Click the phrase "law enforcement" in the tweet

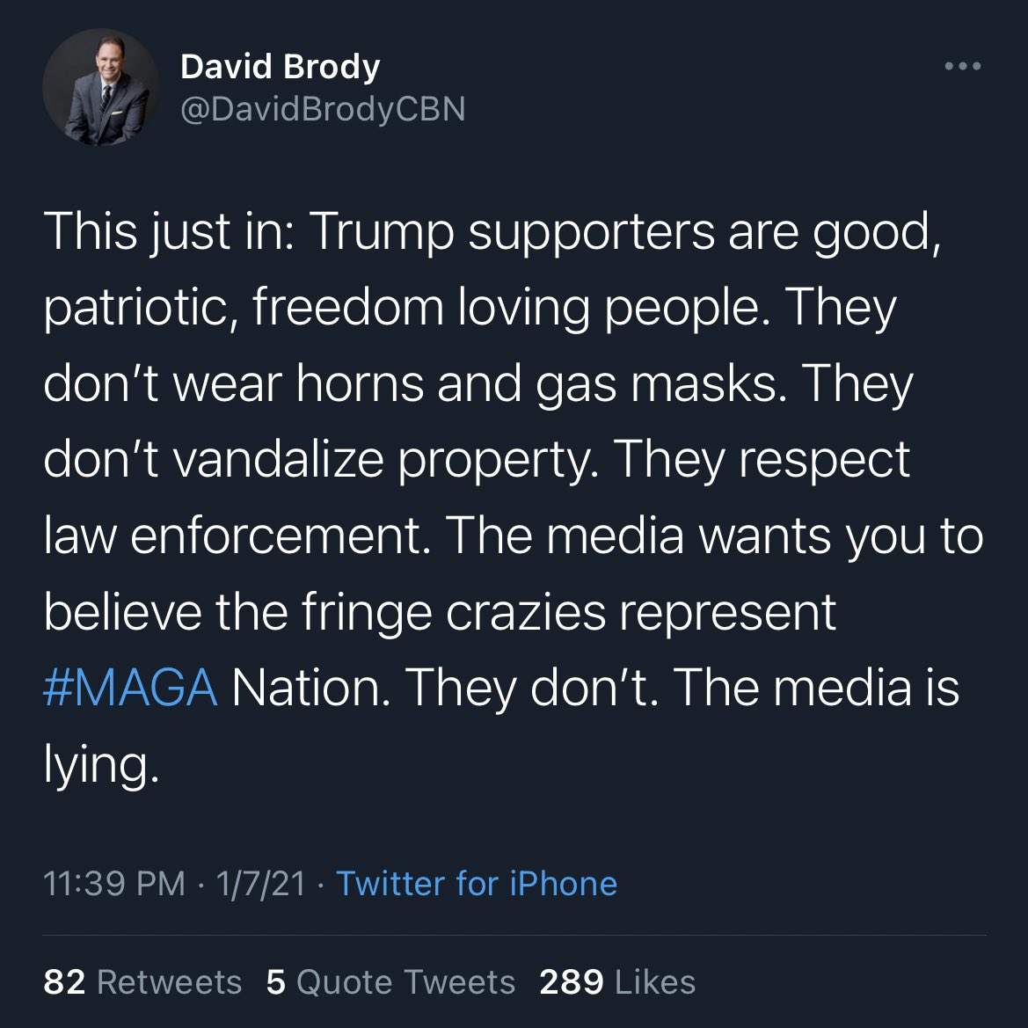click(236, 536)
